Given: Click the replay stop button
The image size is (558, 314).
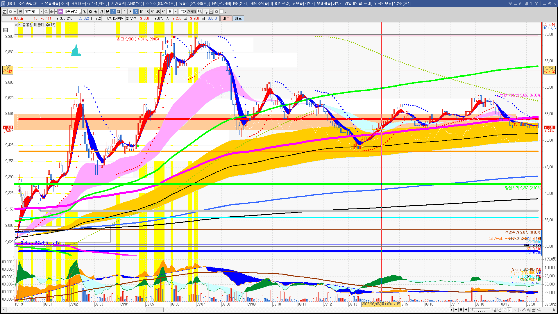Looking at the screenshot, I should (x=461, y=310).
